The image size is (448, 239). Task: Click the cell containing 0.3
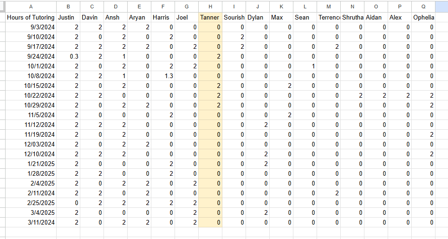click(x=68, y=56)
